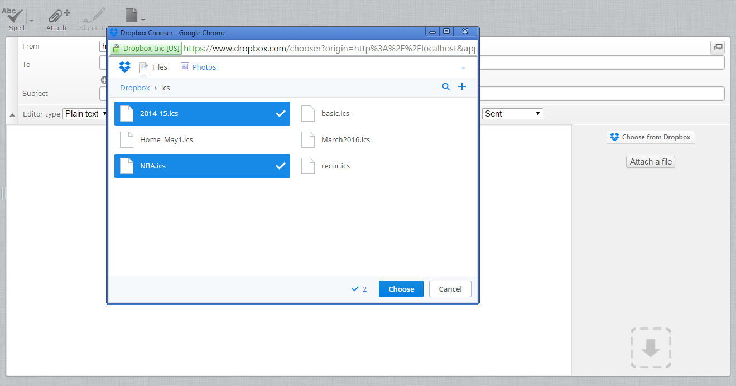736x386 pixels.
Task: Click the Signature pen icon
Action: [x=93, y=16]
